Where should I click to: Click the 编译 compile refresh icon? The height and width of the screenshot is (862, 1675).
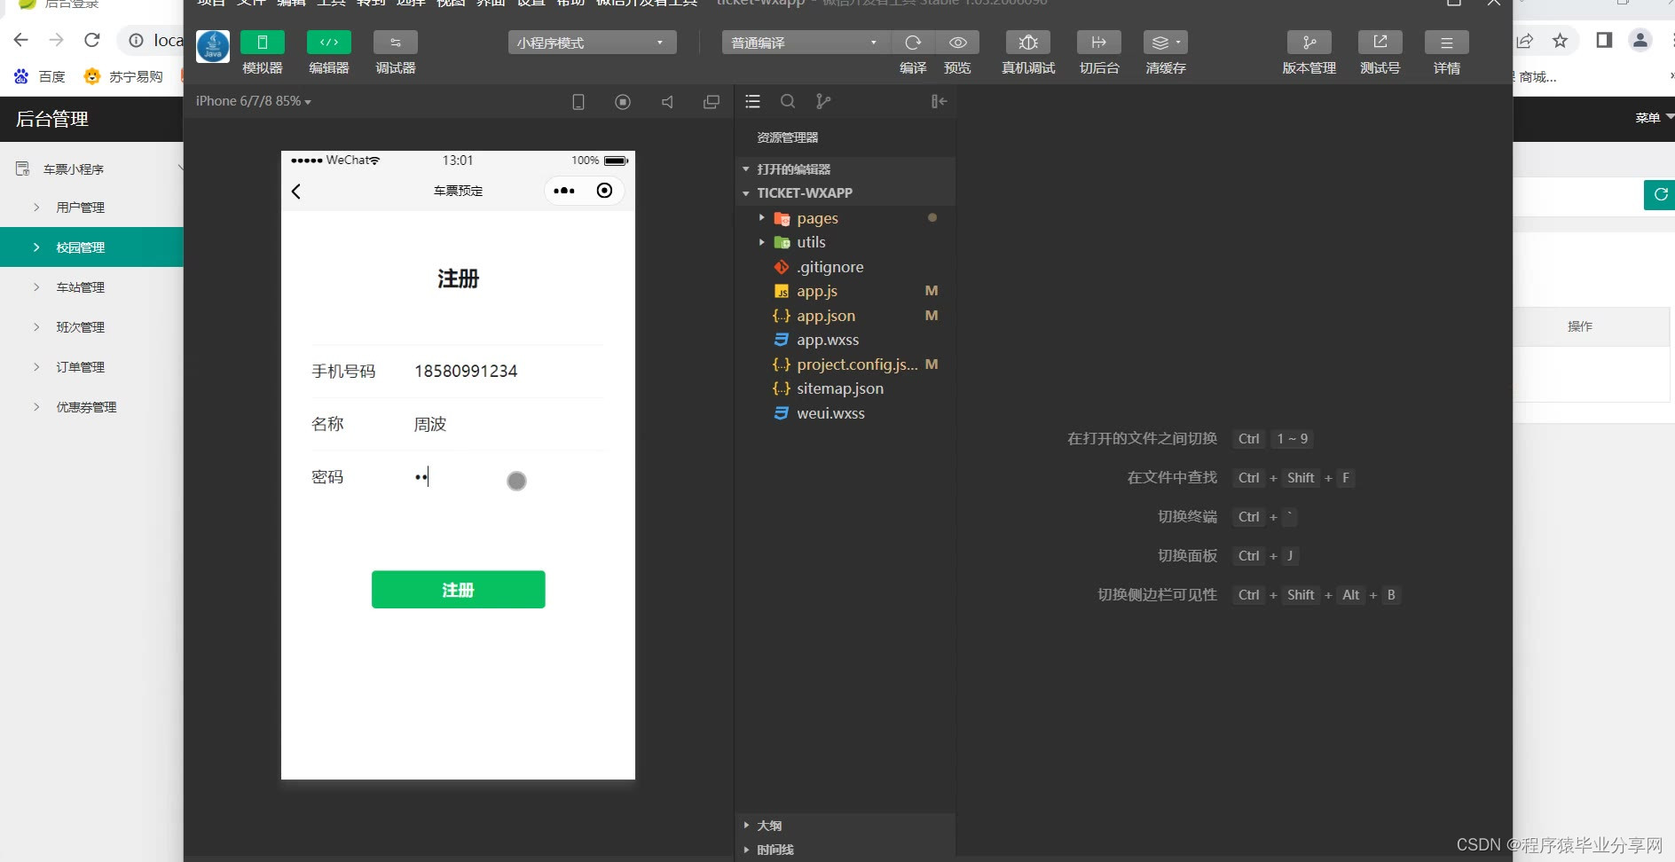pos(913,43)
